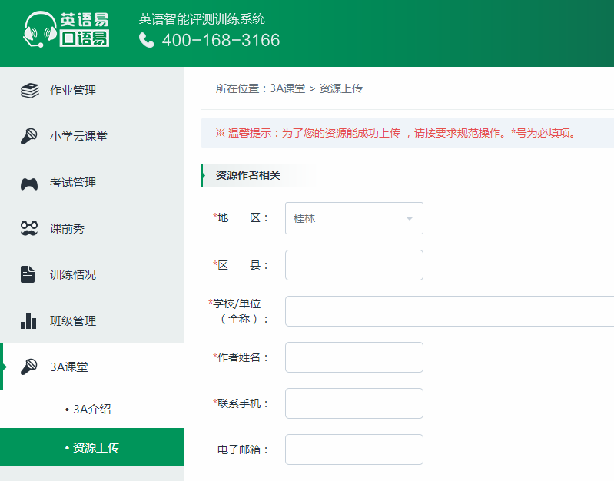Screen dimensions: 614x481
Task: Click the headset 口语易 logo
Action: point(66,29)
